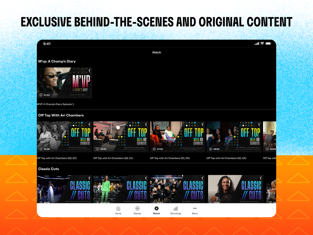
Task: Click the More tab label
Action: (x=195, y=213)
